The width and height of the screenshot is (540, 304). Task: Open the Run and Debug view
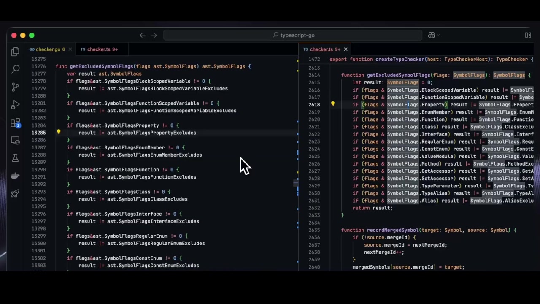pyautogui.click(x=15, y=105)
